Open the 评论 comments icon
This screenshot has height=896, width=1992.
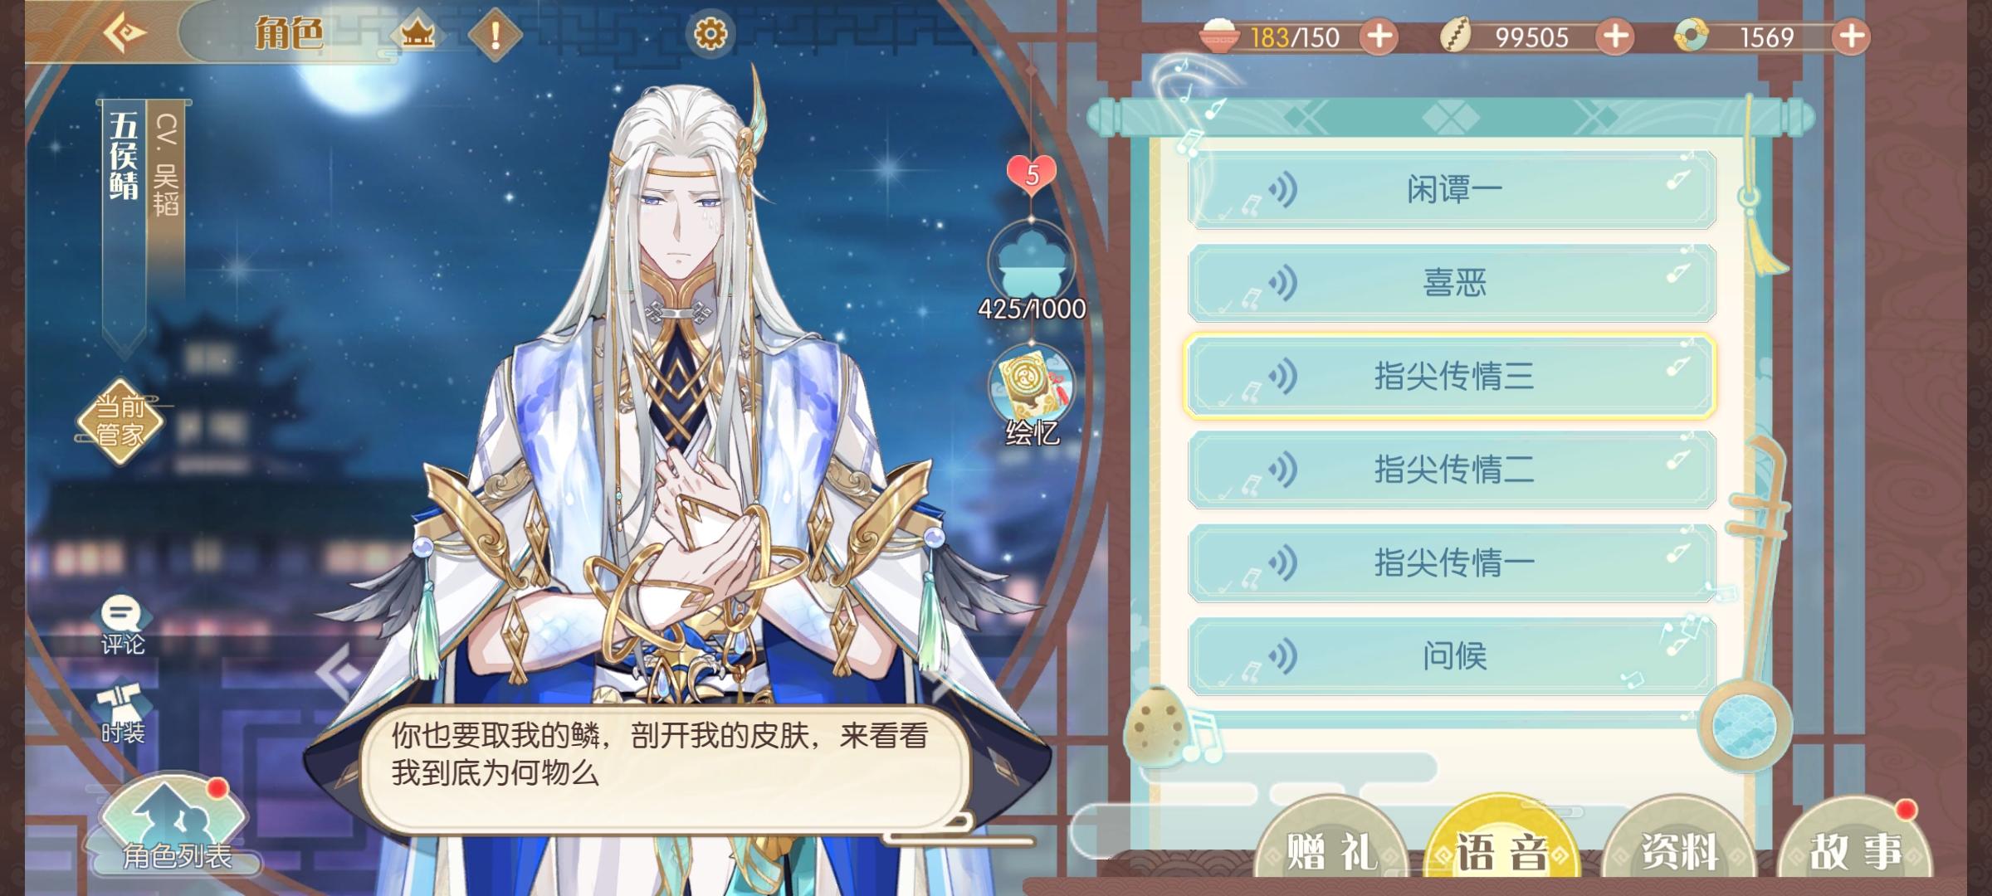click(122, 625)
